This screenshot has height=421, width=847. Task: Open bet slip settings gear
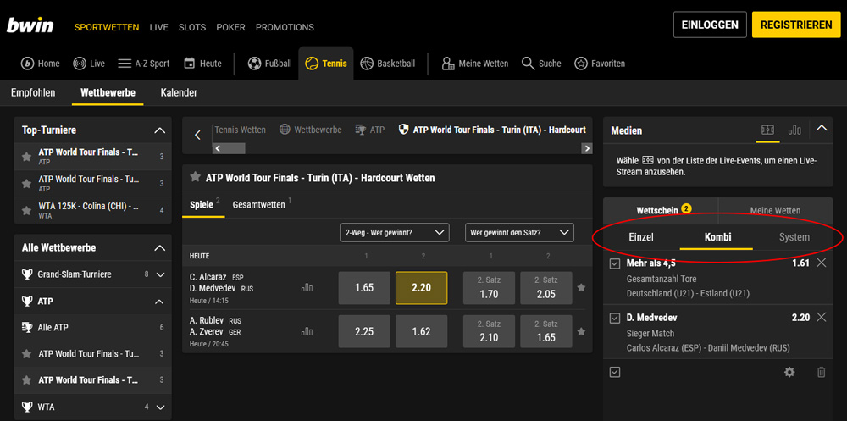tap(789, 372)
